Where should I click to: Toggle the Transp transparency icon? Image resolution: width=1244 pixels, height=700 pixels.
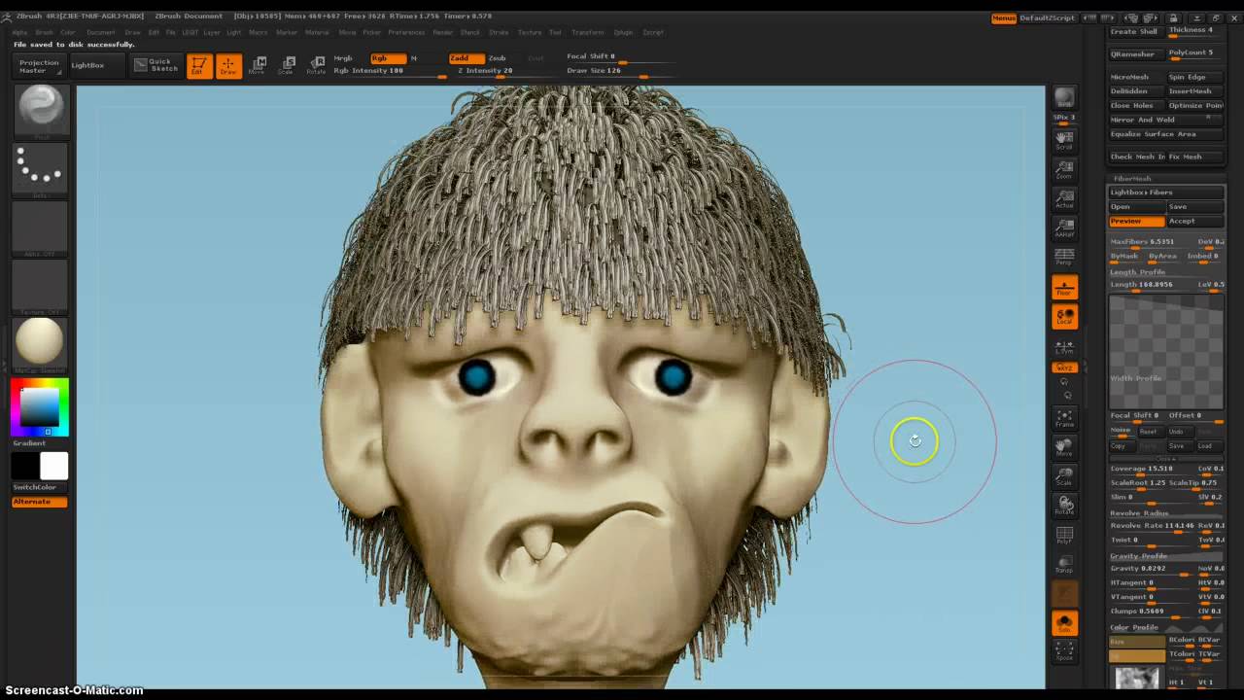click(x=1064, y=565)
